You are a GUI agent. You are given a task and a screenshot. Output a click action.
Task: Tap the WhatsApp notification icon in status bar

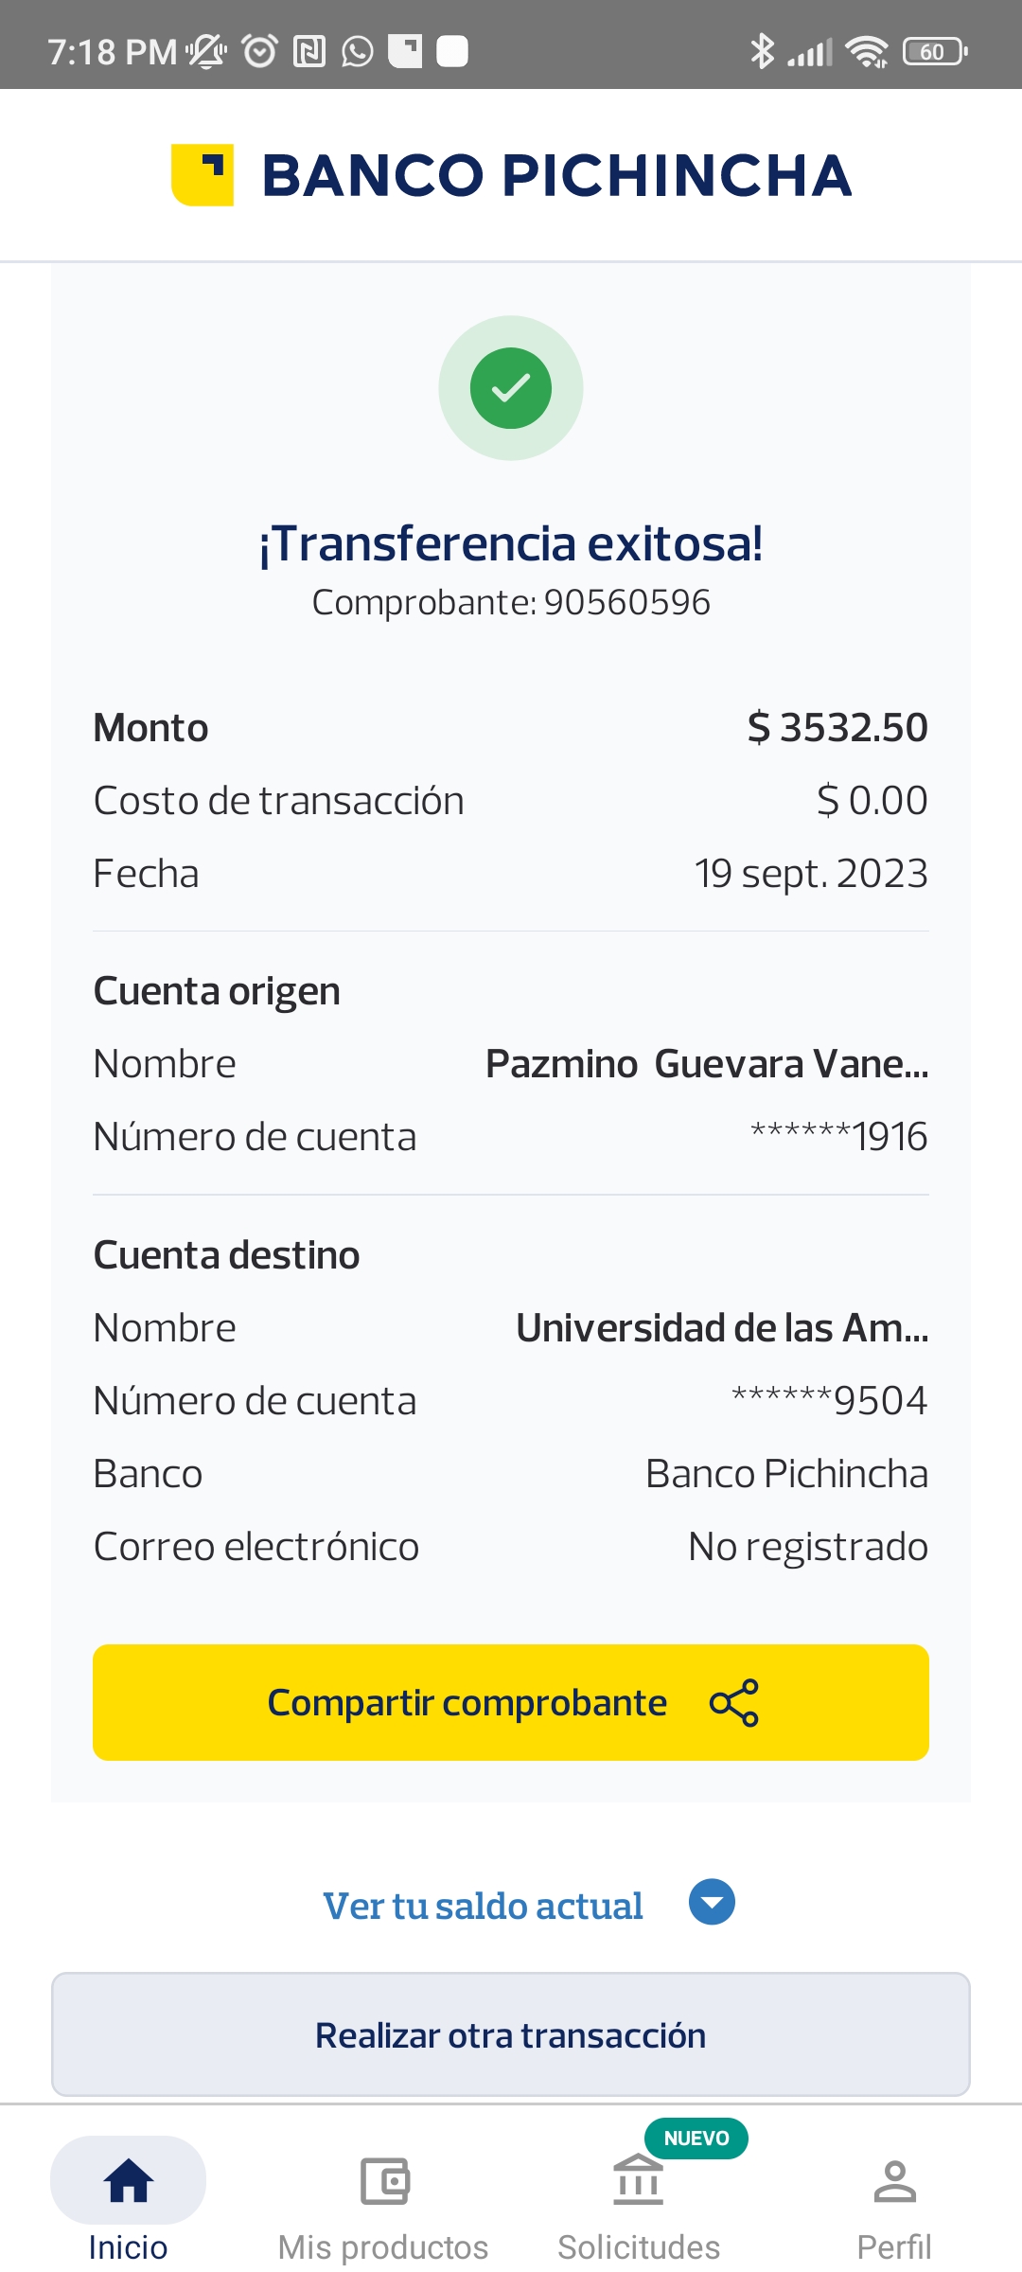(358, 51)
